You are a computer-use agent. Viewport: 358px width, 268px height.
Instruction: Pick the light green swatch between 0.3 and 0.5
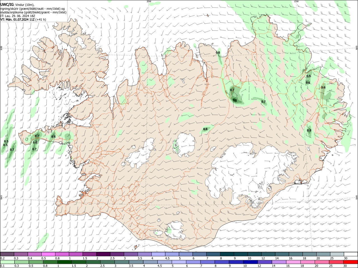[21, 262]
